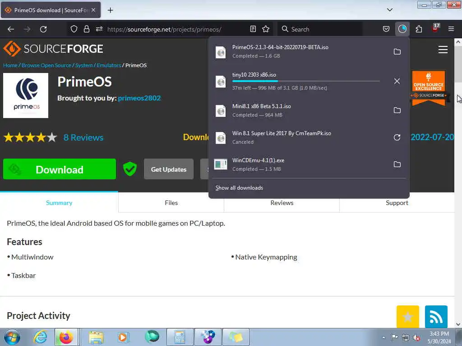Image resolution: width=462 pixels, height=346 pixels.
Task: Retry the Win 8.1 Super Lite download
Action: click(x=397, y=137)
